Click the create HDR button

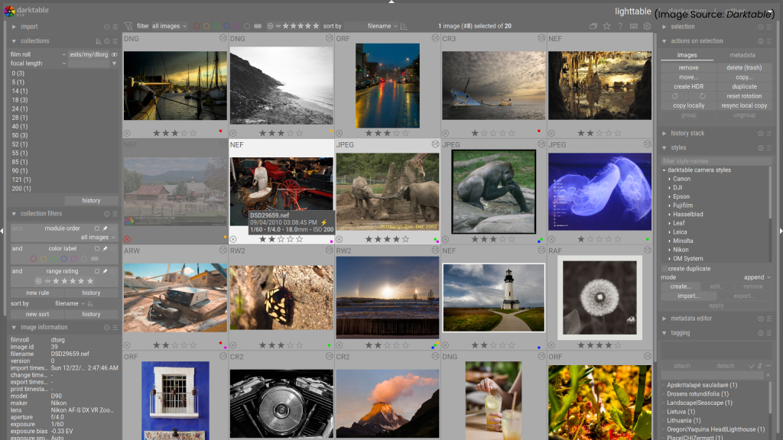click(x=687, y=86)
